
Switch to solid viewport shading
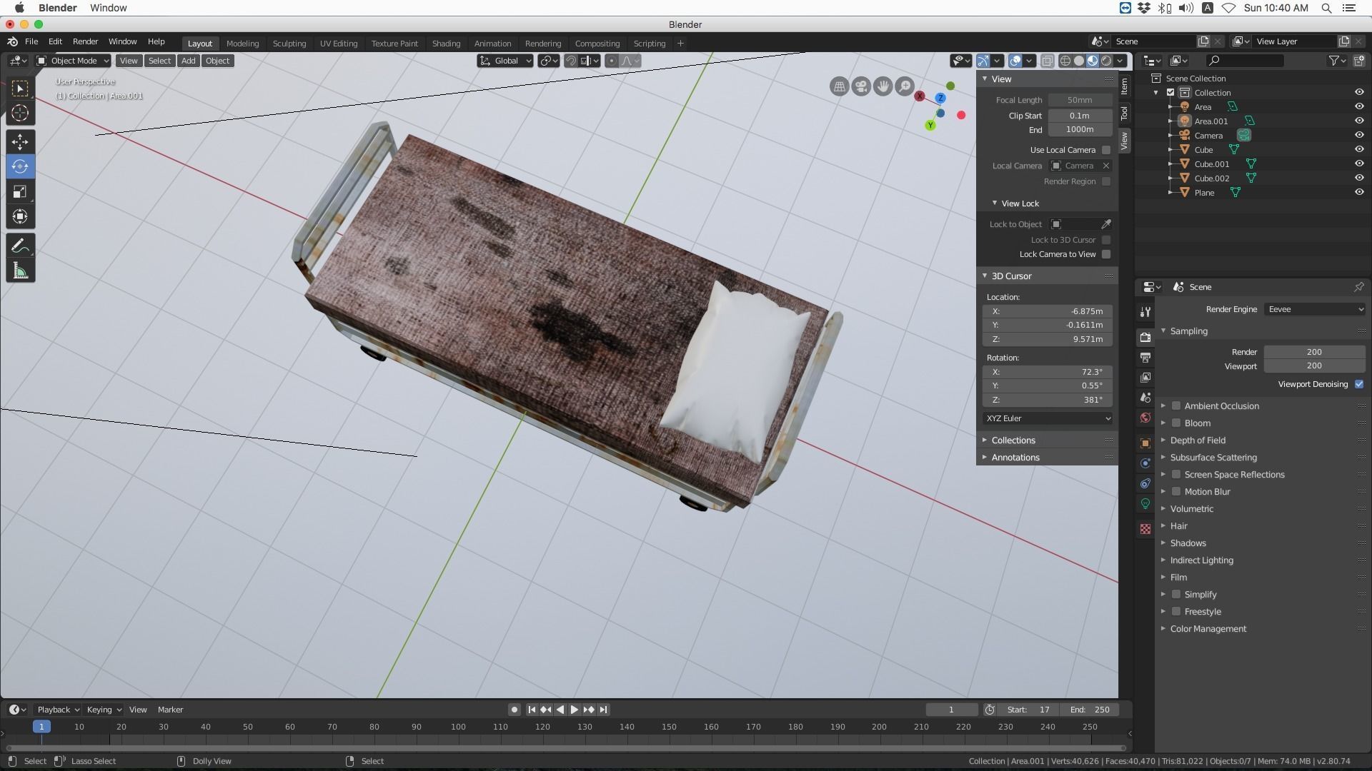point(1079,61)
